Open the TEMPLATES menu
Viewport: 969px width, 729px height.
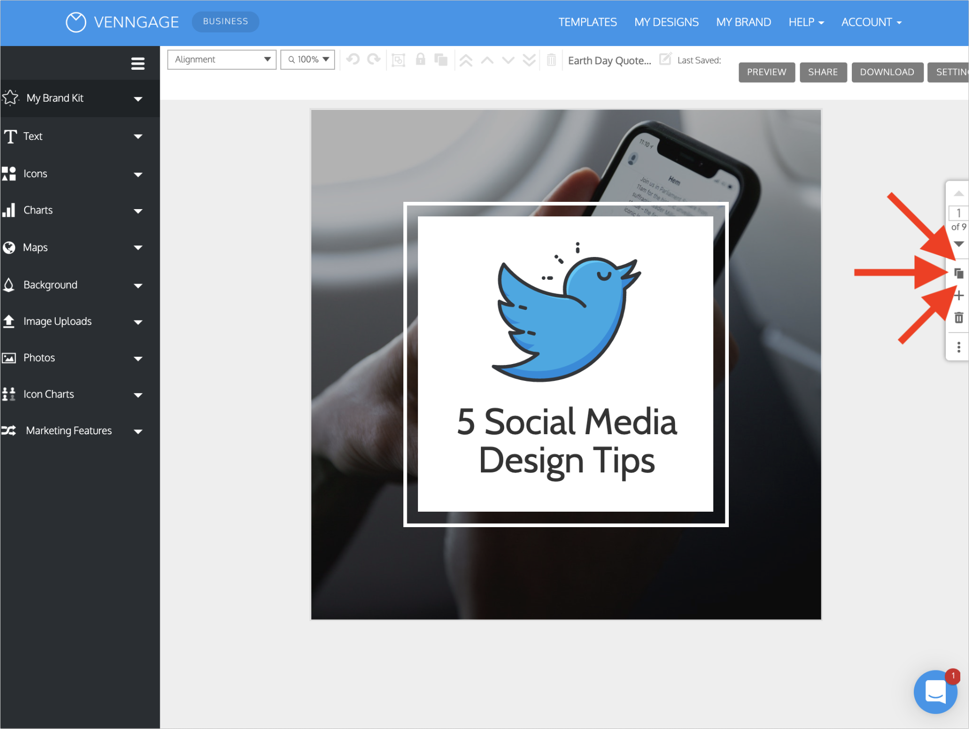[x=587, y=22]
